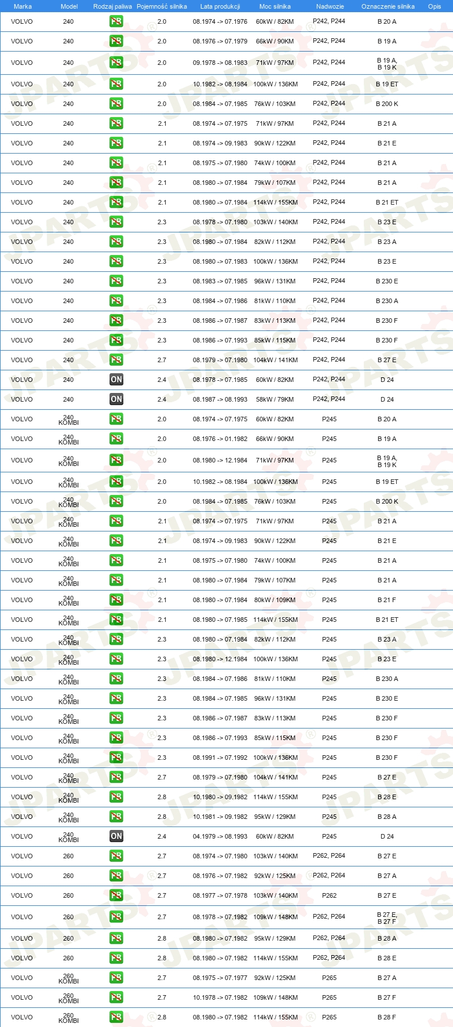Click petrol icon in the 08.1980 -> 12.1984 71kW row
The image size is (453, 1027).
[x=116, y=460]
